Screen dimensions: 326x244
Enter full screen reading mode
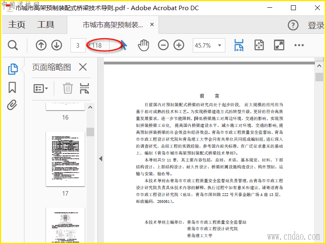(279, 45)
